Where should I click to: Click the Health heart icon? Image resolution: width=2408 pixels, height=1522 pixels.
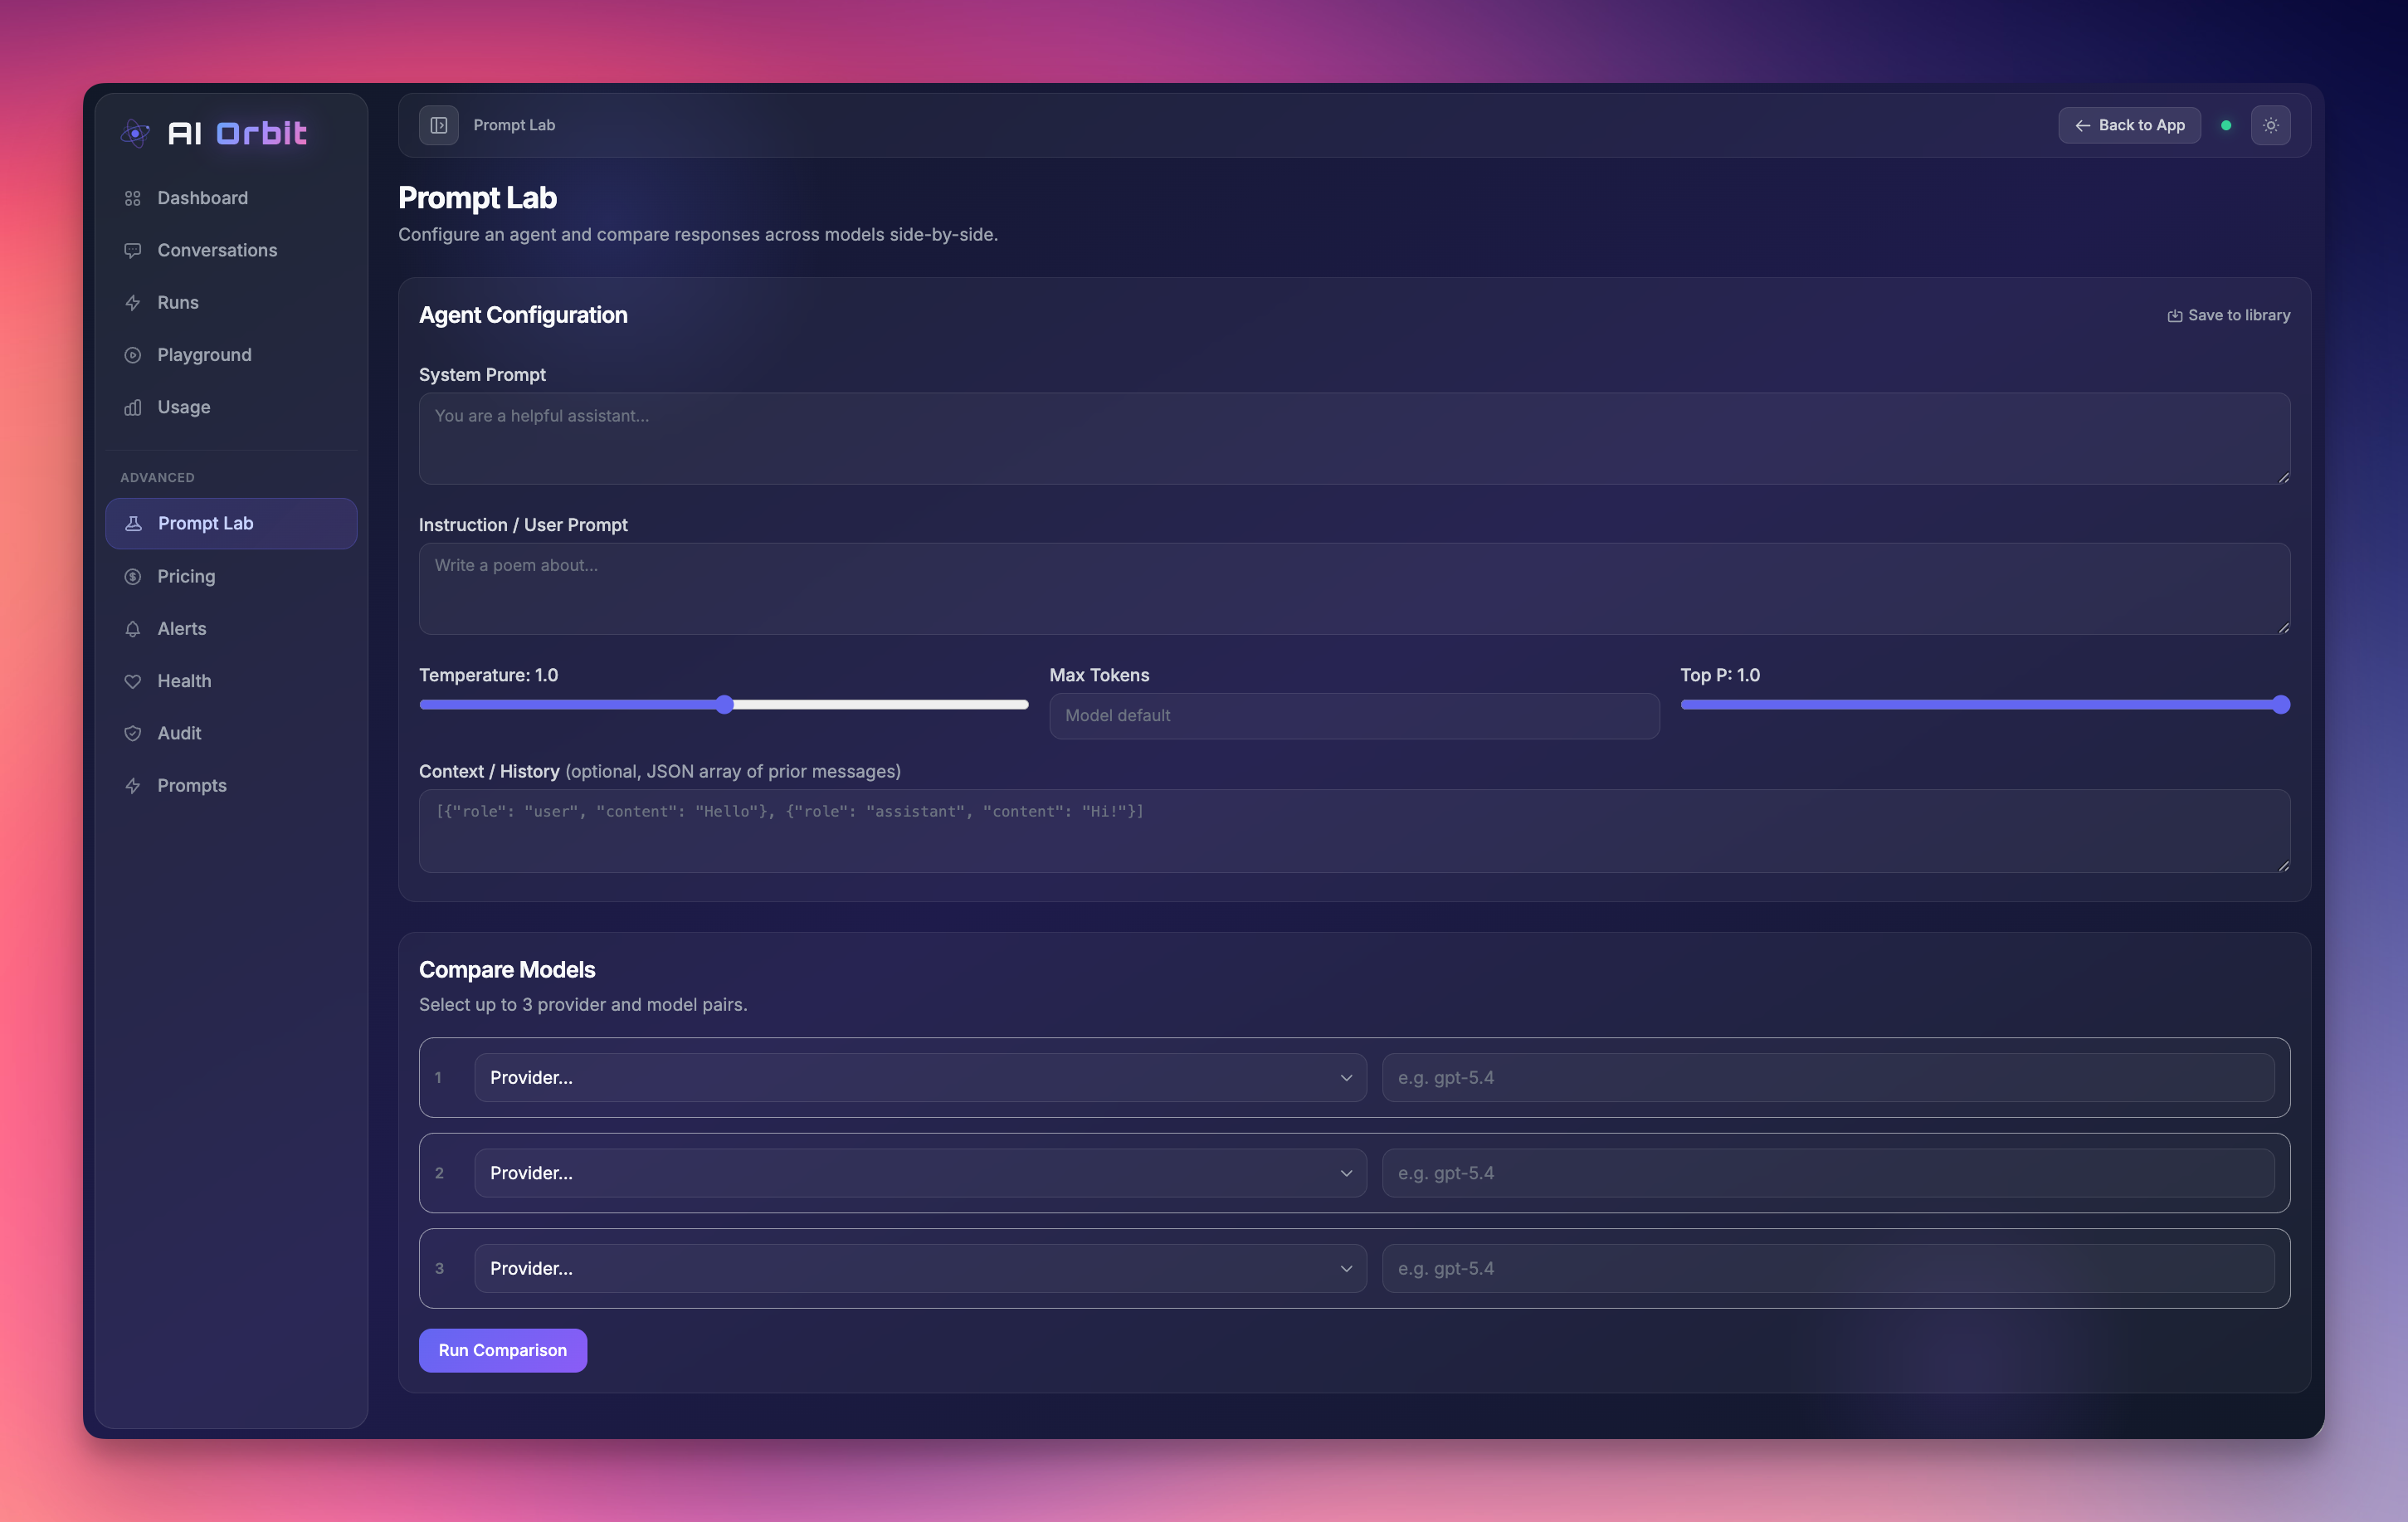132,681
